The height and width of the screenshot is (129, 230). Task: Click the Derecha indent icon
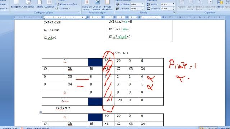point(118,9)
